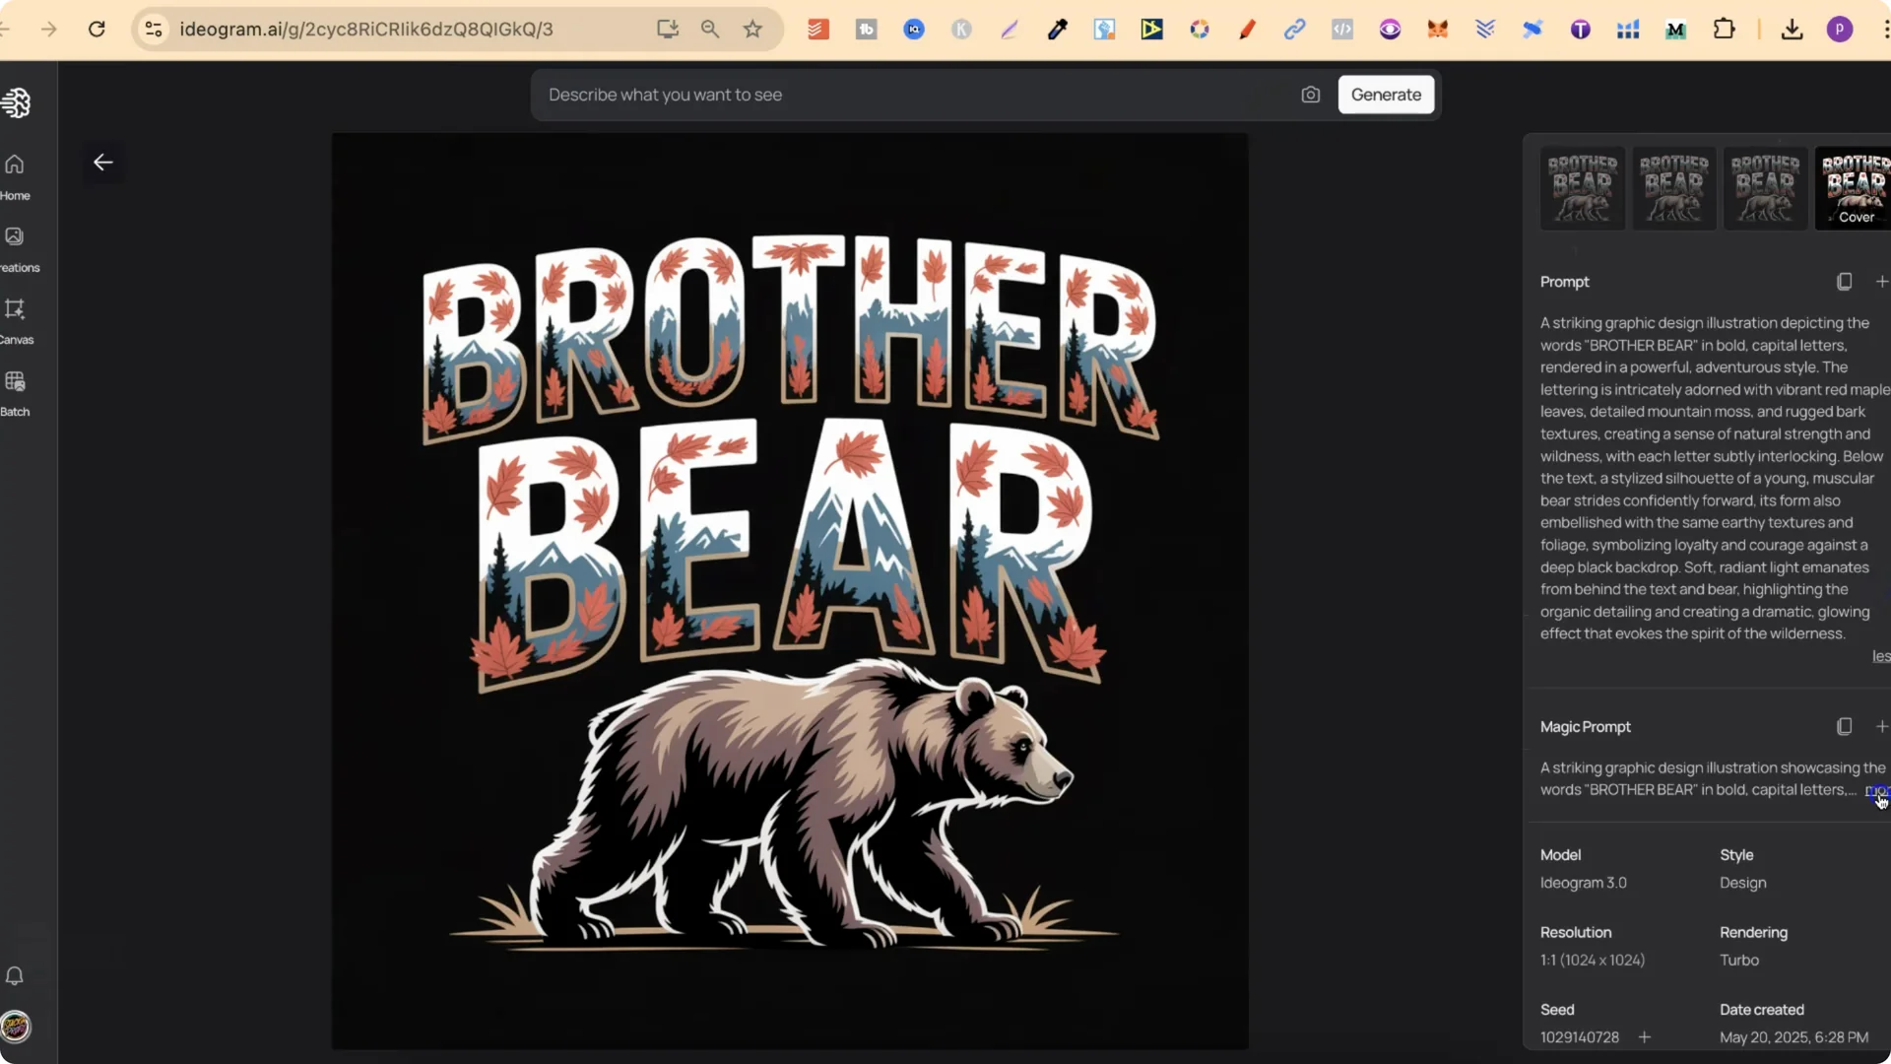Add the seed value with the plus control
The height and width of the screenshot is (1064, 1891).
pos(1645,1036)
